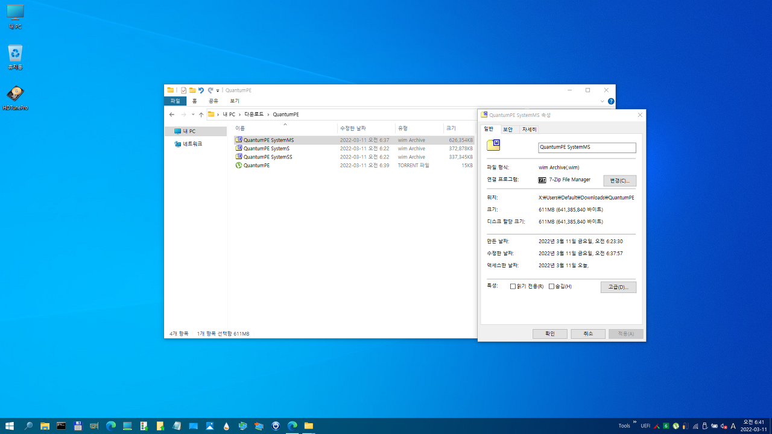Viewport: 772px width, 434px height.
Task: Click the power button taskbar icon
Action: click(x=276, y=426)
